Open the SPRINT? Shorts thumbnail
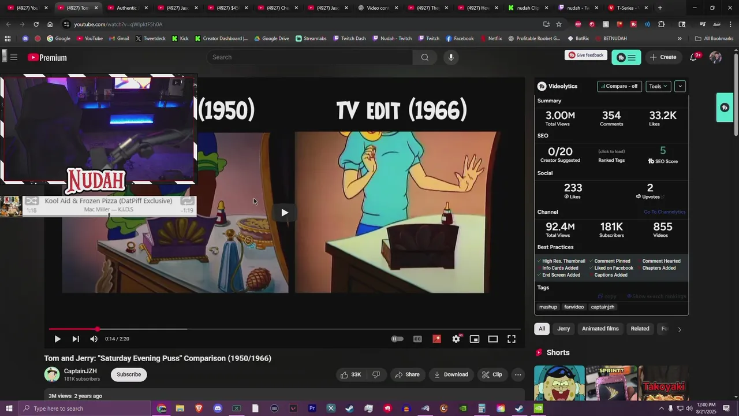Viewport: 739px width, 416px height. 611,382
